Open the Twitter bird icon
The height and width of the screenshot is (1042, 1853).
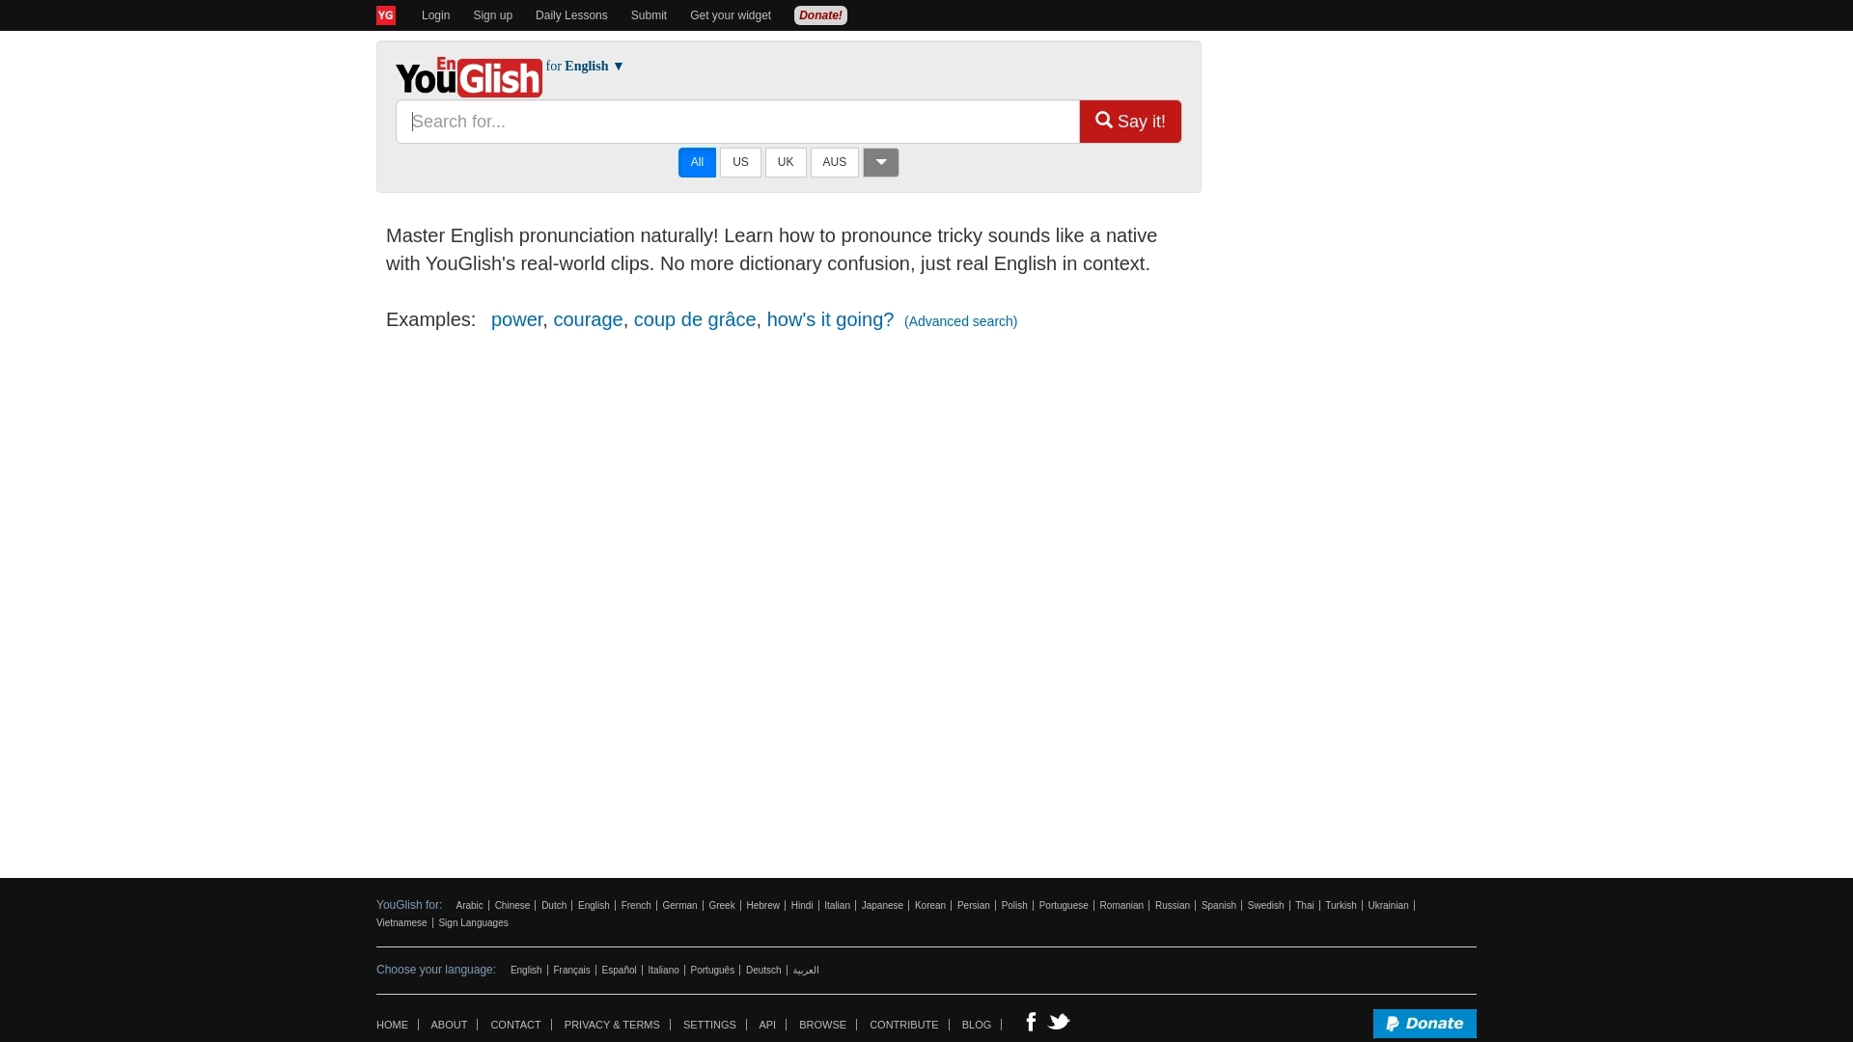1059,1022
